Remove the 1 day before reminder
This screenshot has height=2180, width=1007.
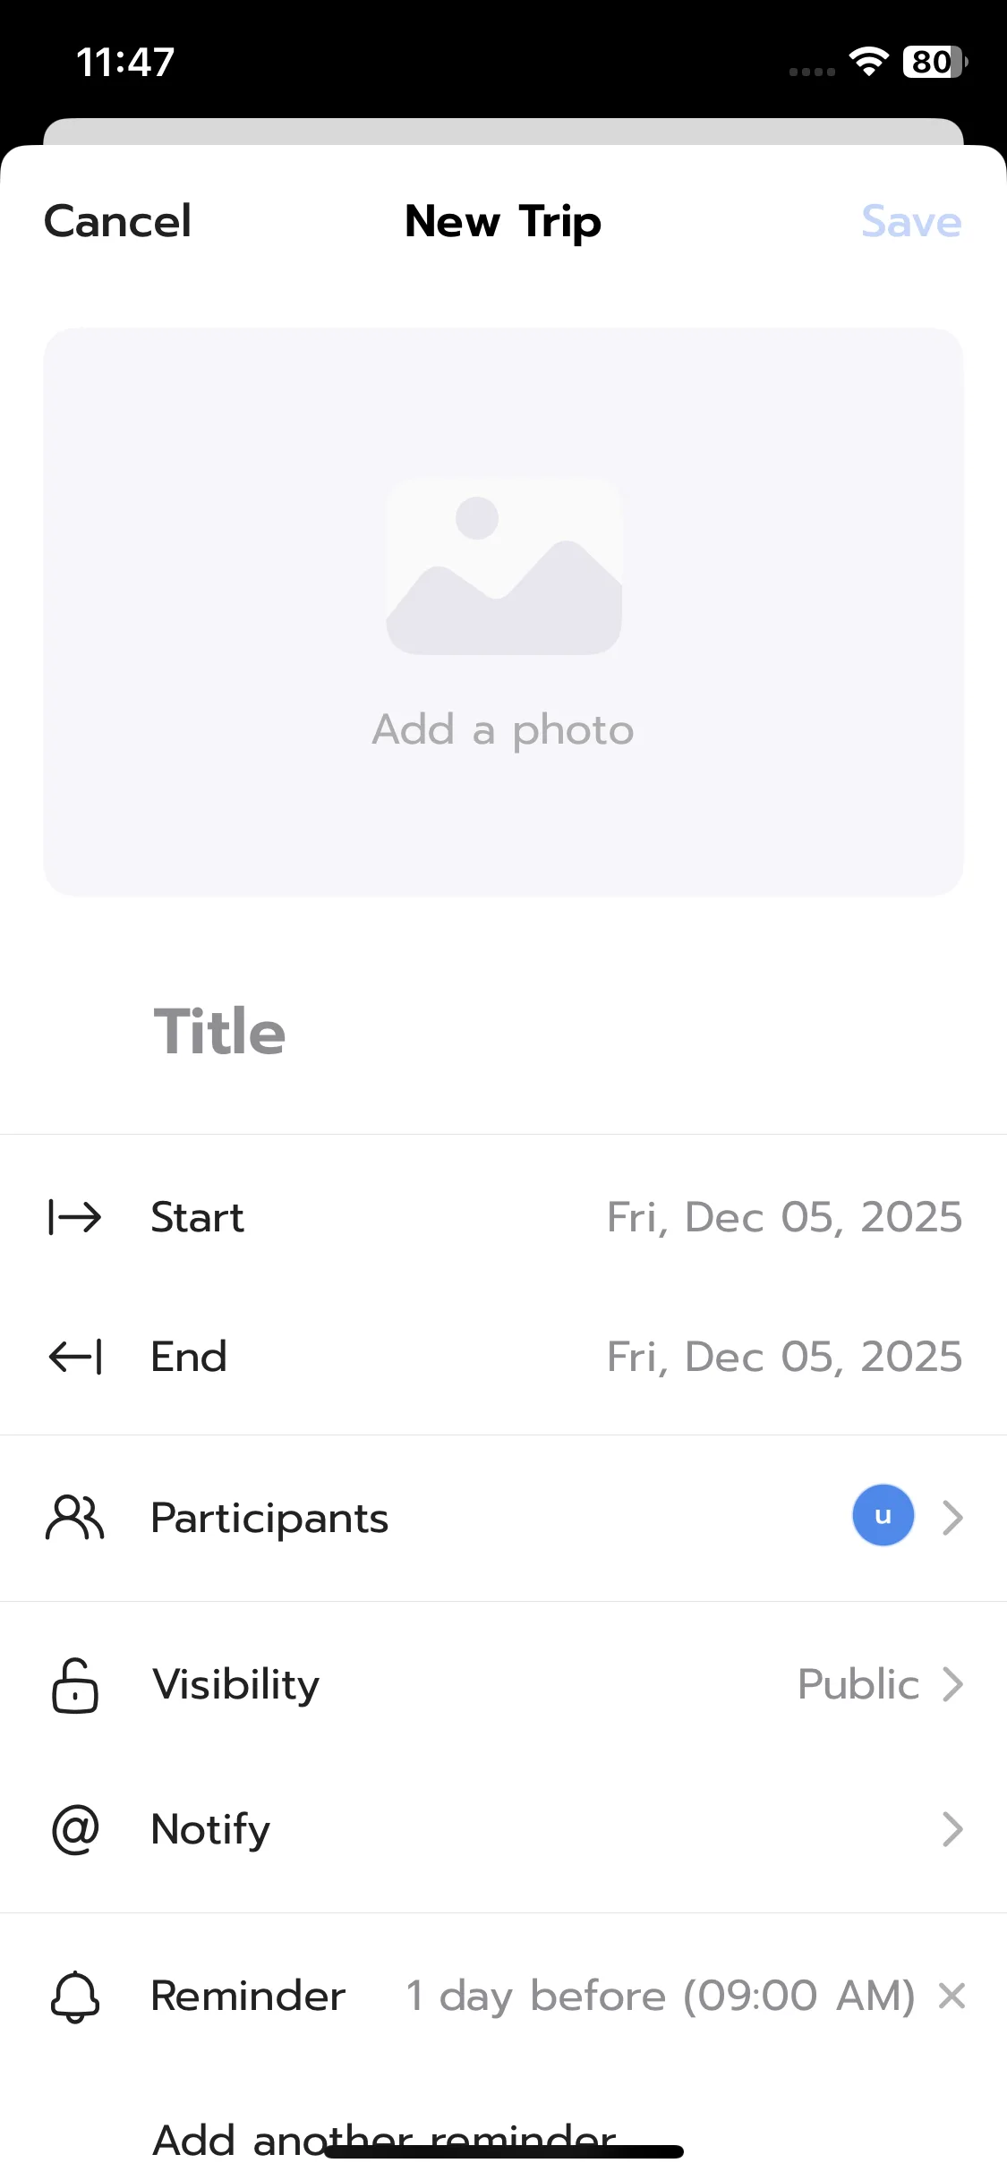[x=952, y=1996]
